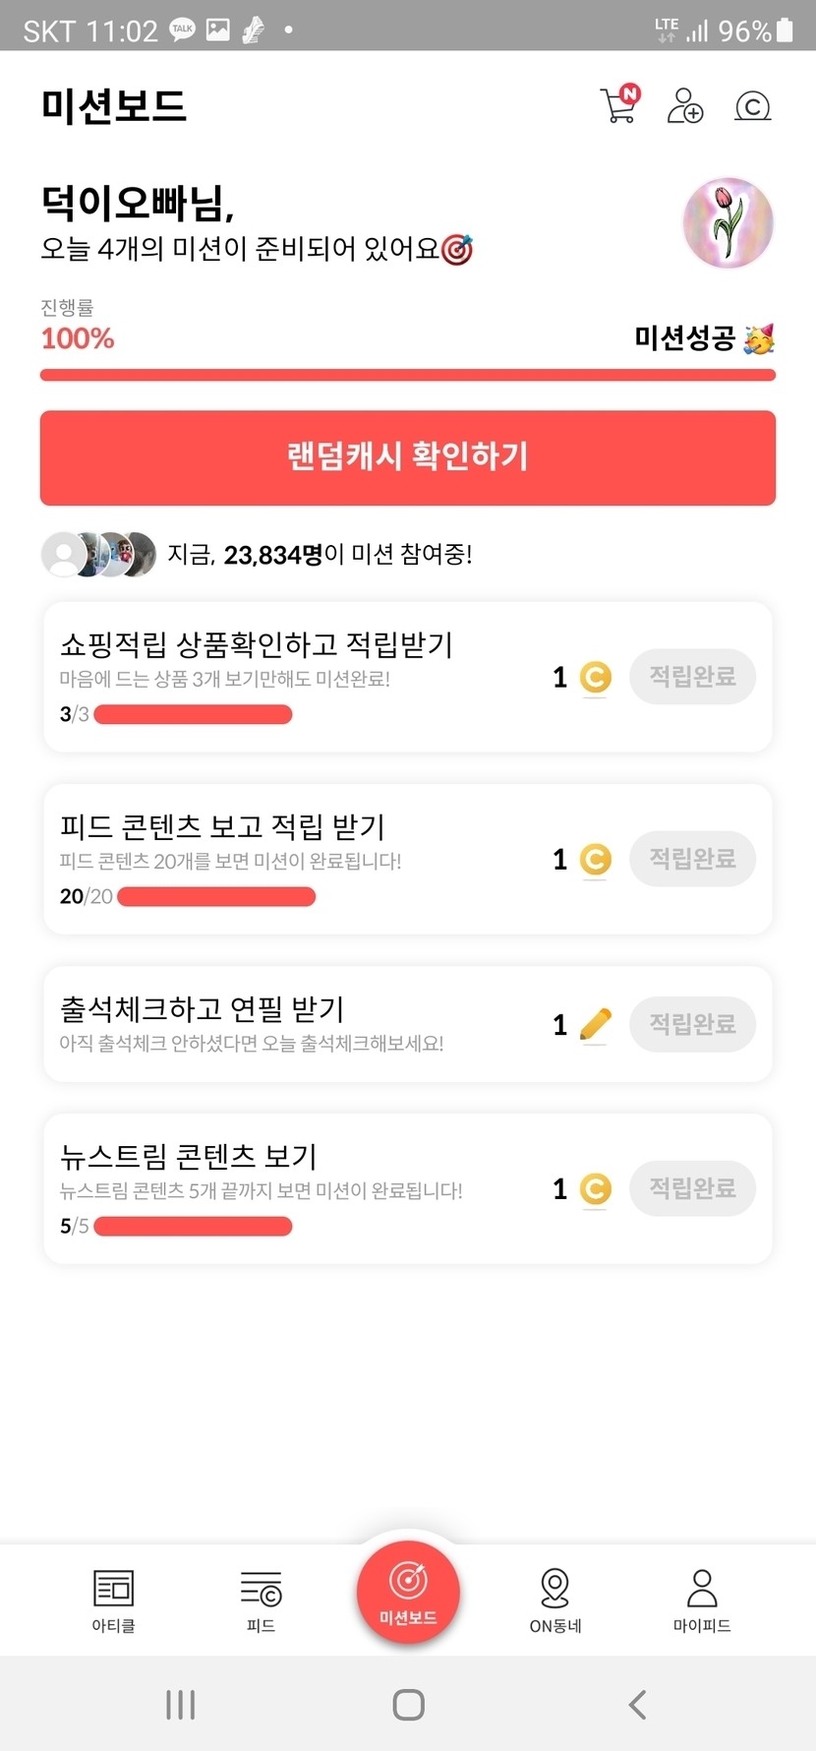Viewport: 816px width, 1751px height.
Task: Go to the ON동네 tab
Action: click(x=555, y=1600)
